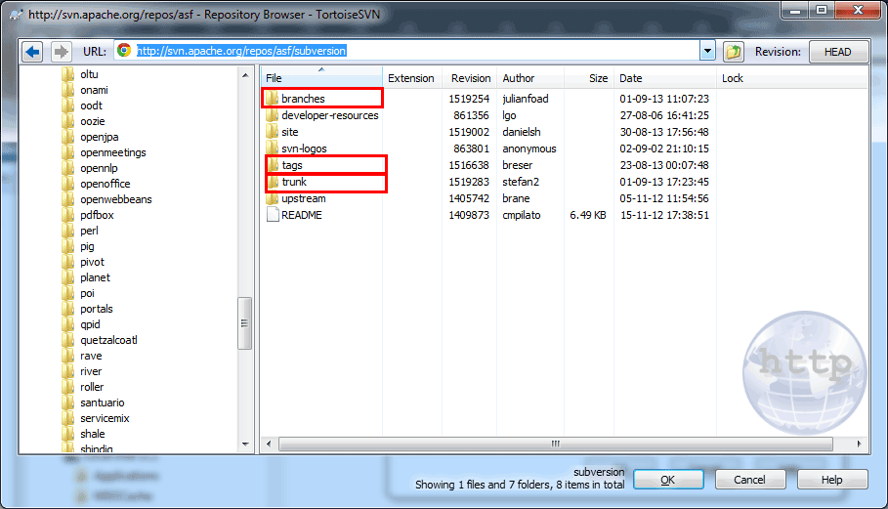Select shale in the tree

point(92,434)
